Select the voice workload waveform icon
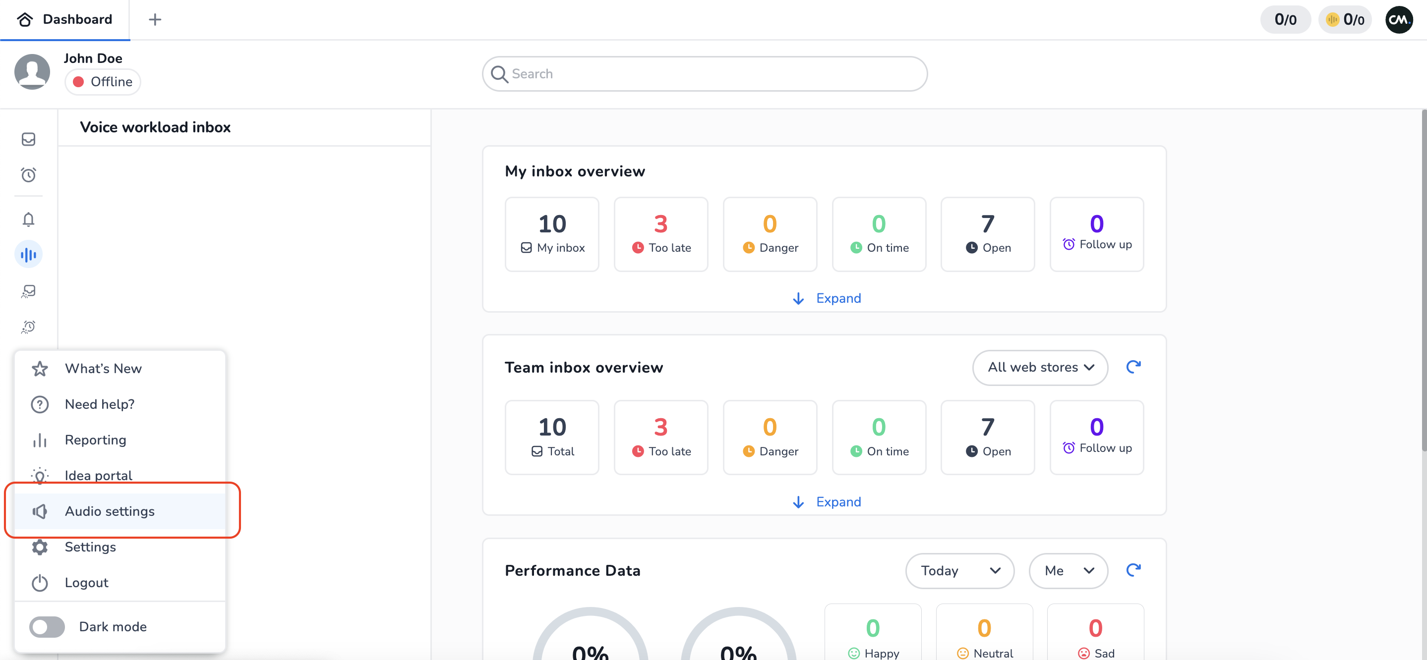The height and width of the screenshot is (660, 1427). pyautogui.click(x=28, y=254)
